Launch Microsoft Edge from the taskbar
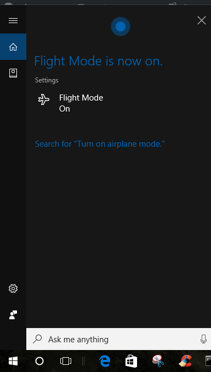The height and width of the screenshot is (372, 211). 105,361
